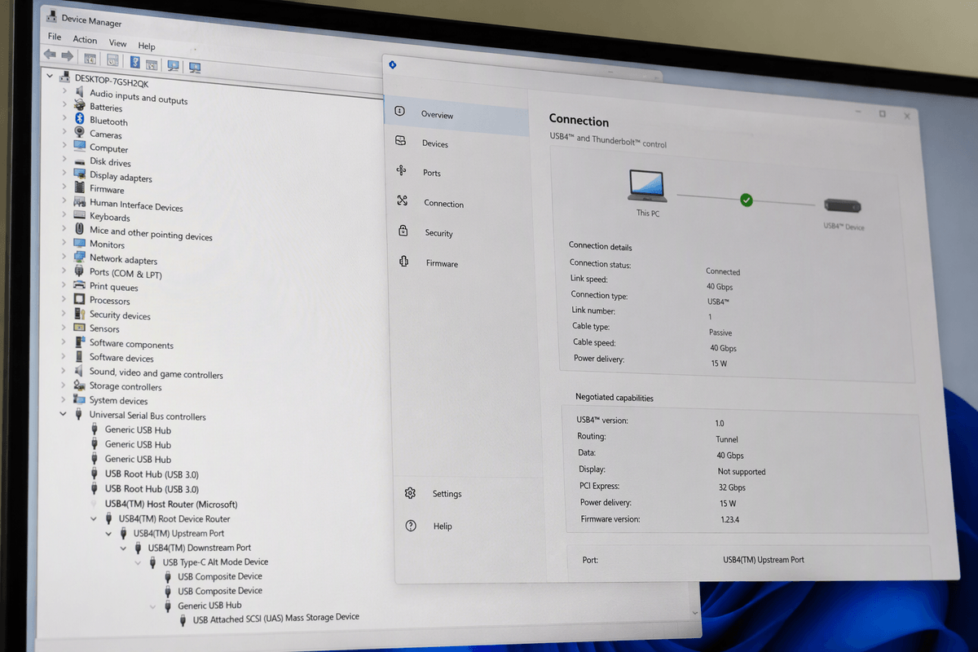Select the Monitors row in the tree
Viewport: 978px width, 652px height.
click(x=107, y=244)
